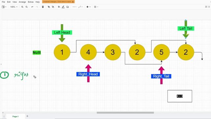The width and height of the screenshot is (211, 119).
Task: Open the connection arrow style dropdown
Action: click(74, 7)
